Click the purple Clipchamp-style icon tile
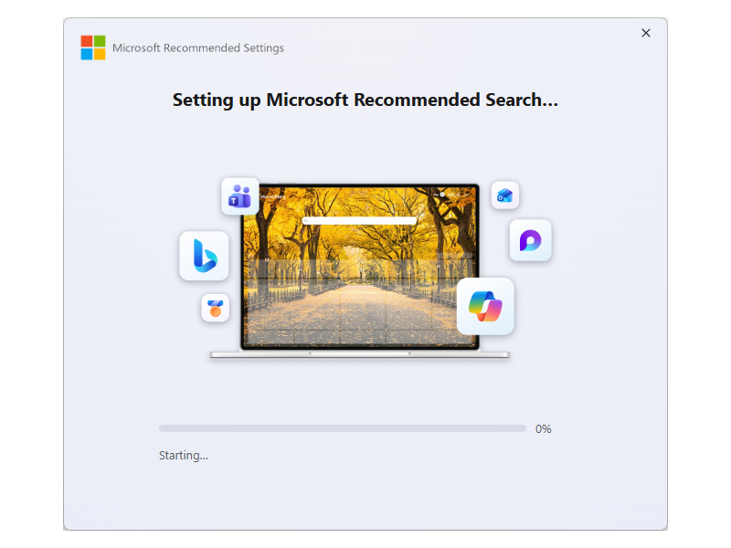Viewport: 731px width, 548px height. [531, 240]
